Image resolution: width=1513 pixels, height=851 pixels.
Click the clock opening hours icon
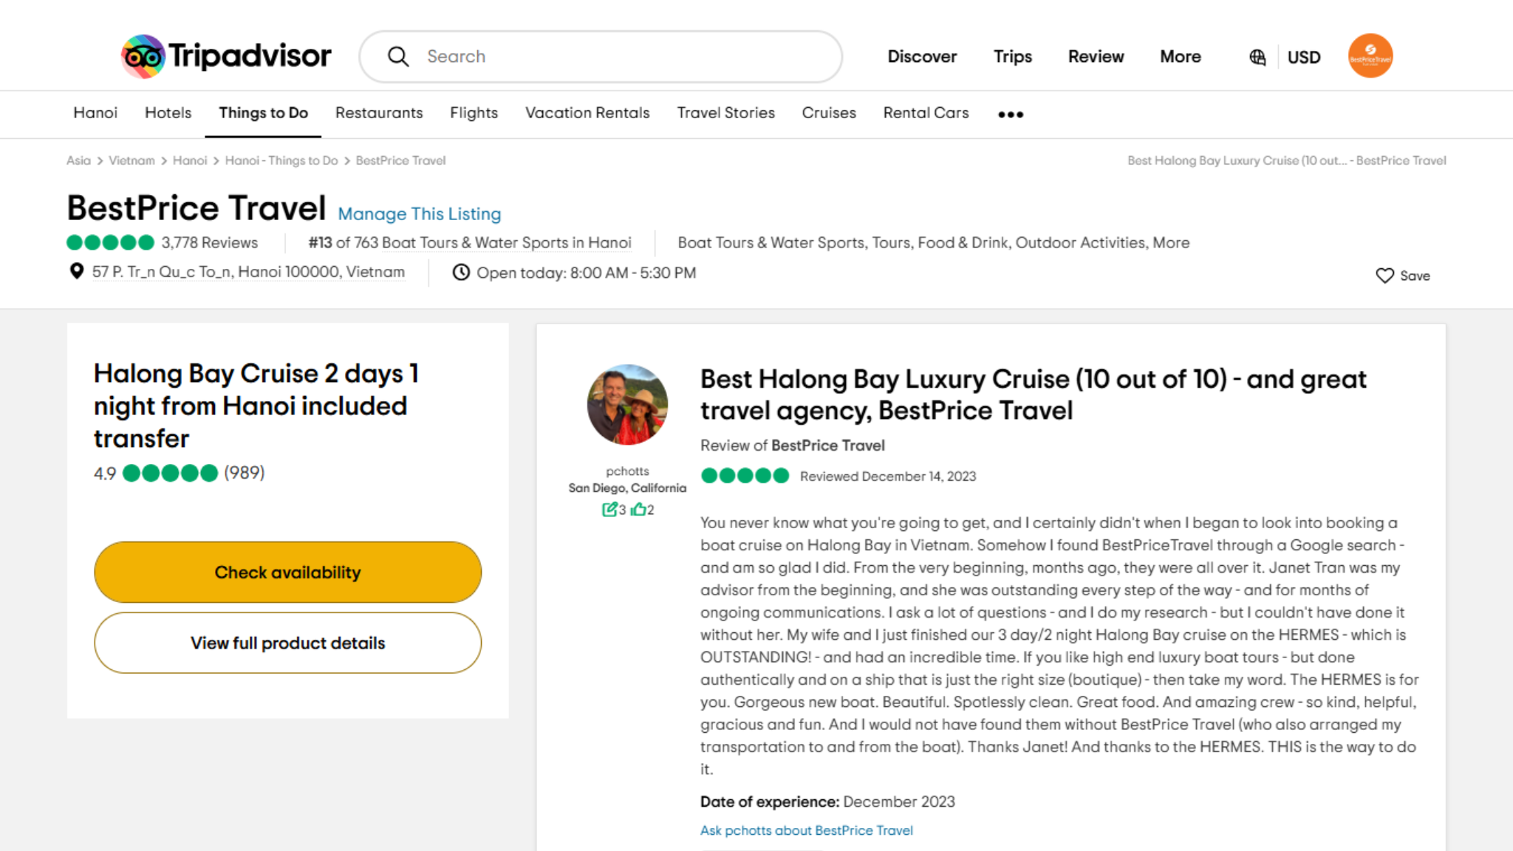click(461, 273)
